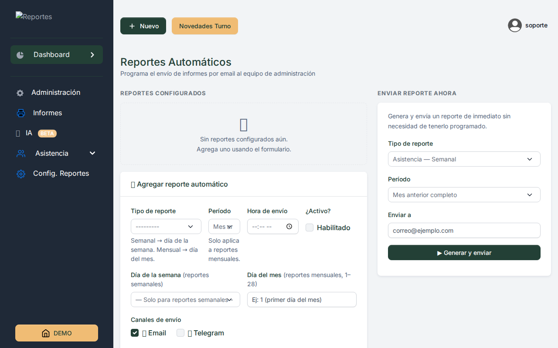Click the Generar y enviar button
This screenshot has height=348, width=558.
[464, 253]
